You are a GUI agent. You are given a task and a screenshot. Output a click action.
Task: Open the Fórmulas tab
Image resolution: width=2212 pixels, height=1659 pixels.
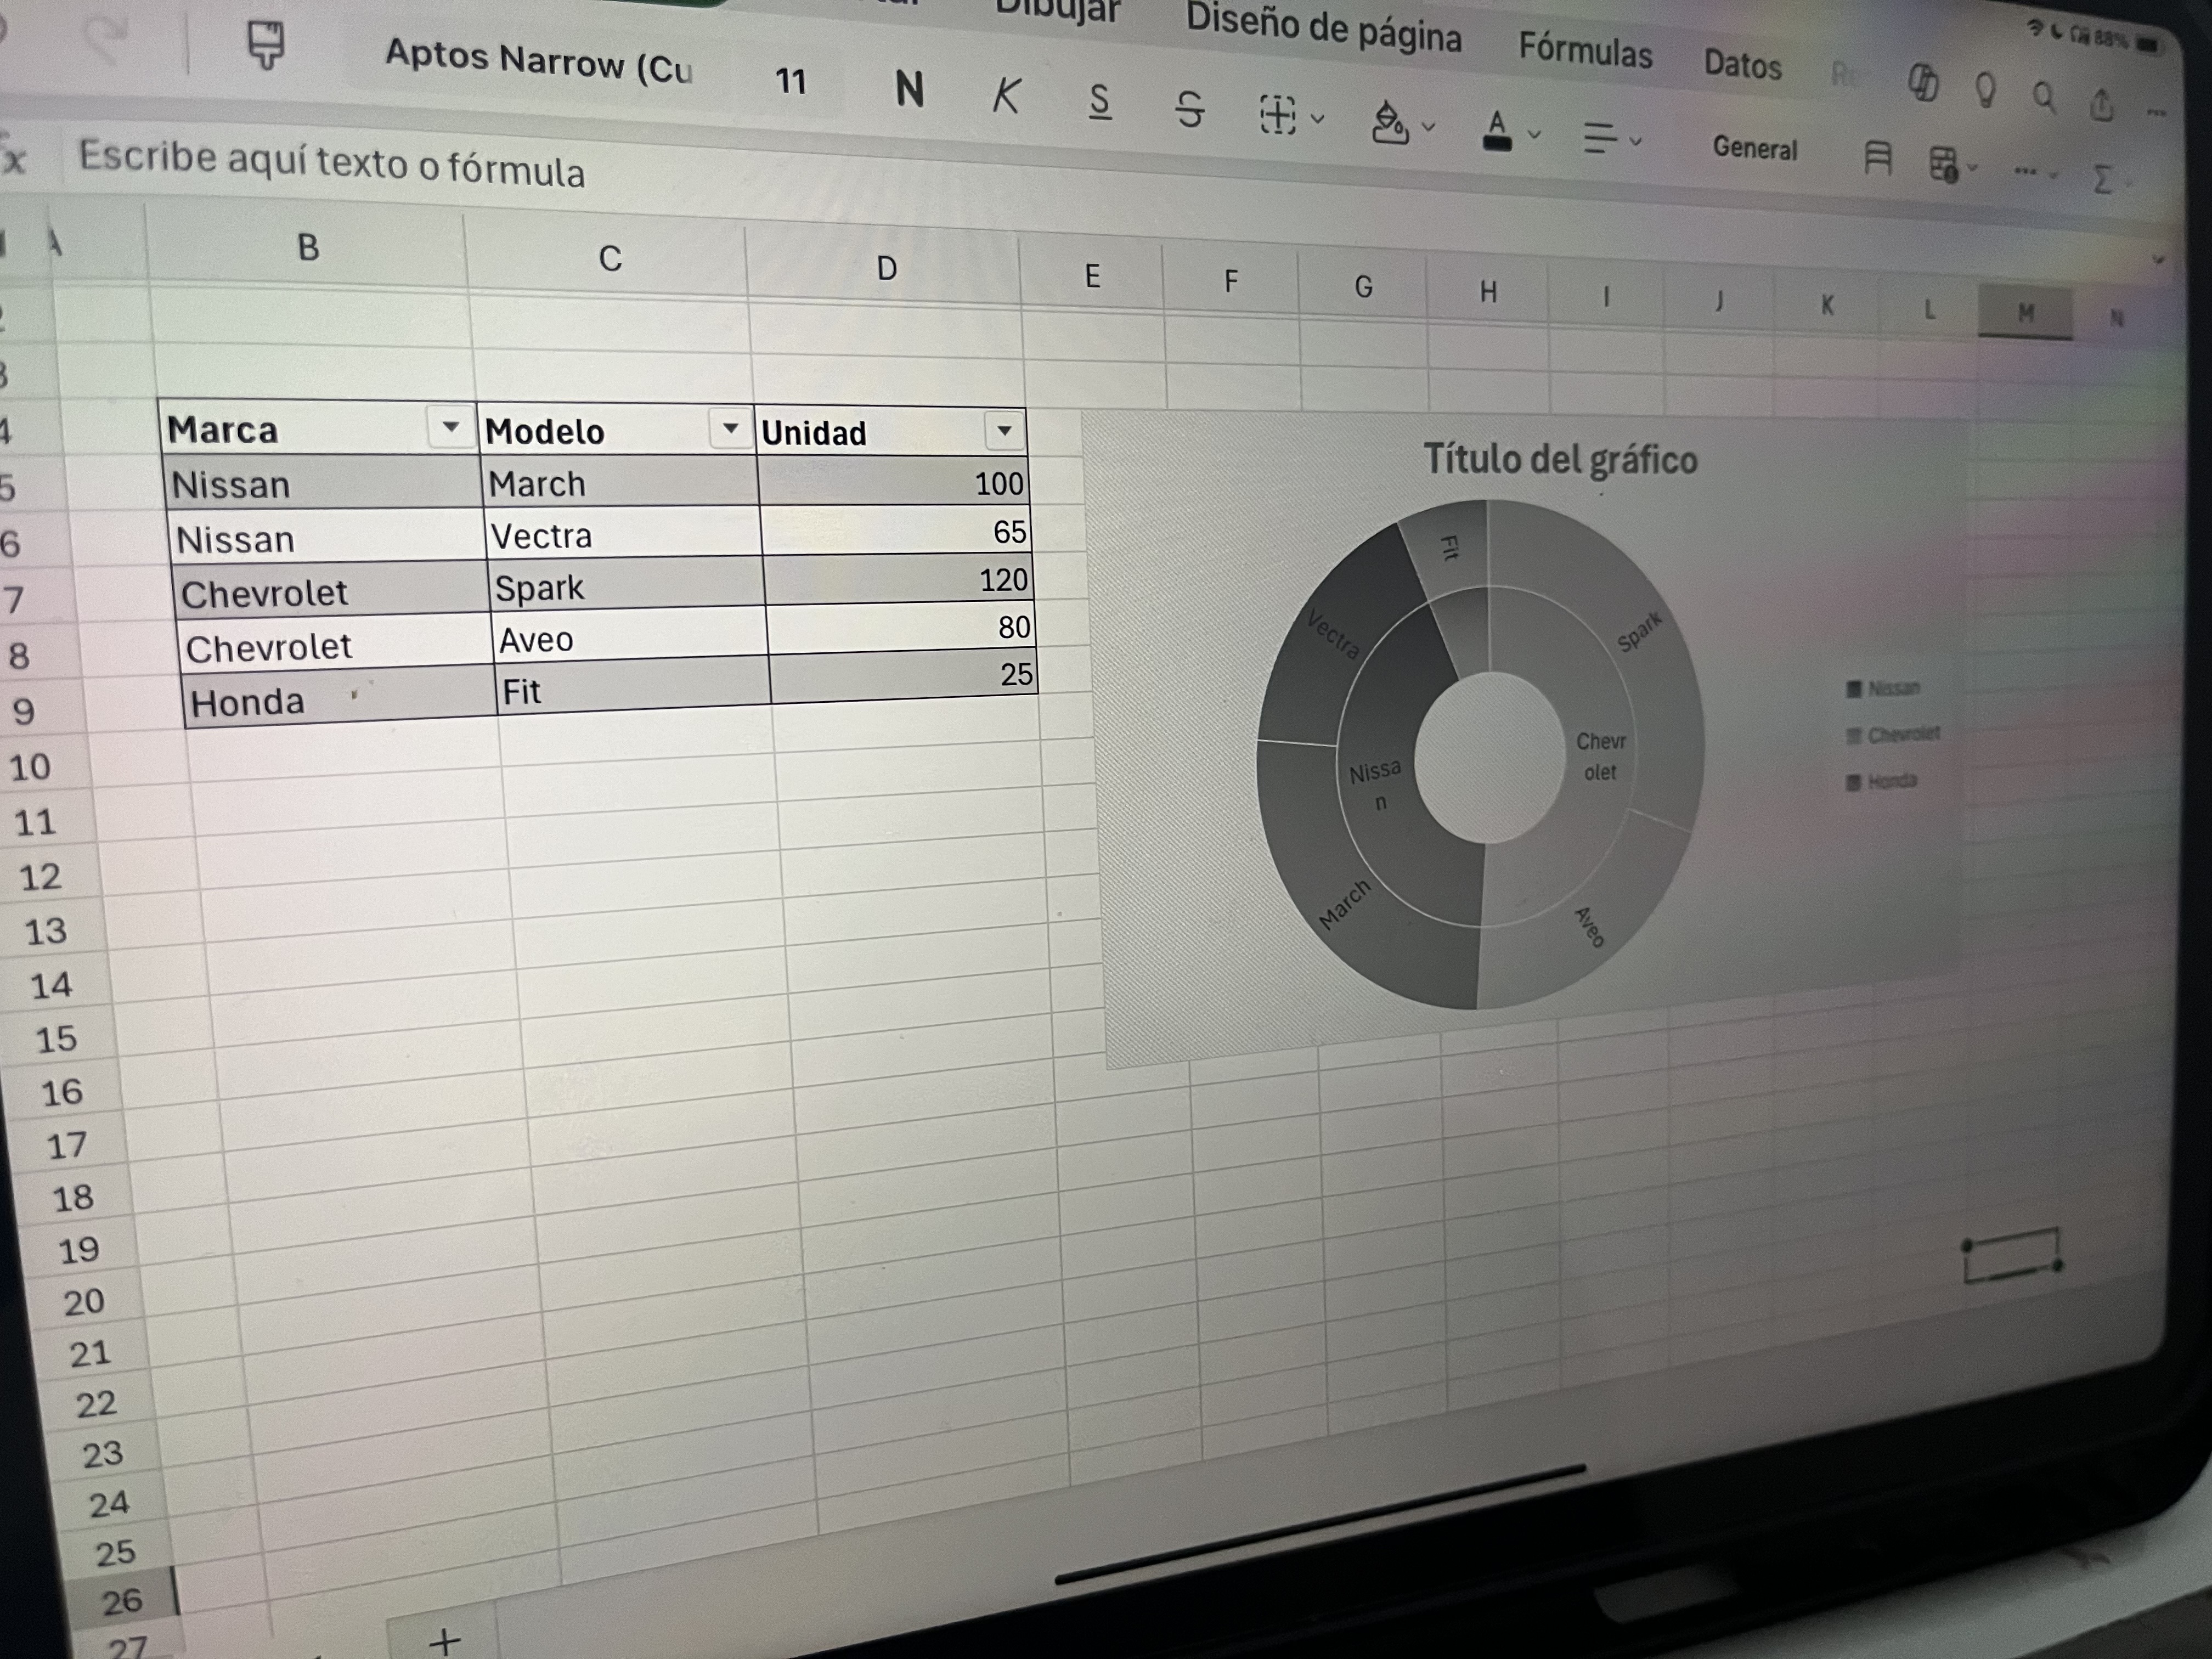coord(1585,50)
